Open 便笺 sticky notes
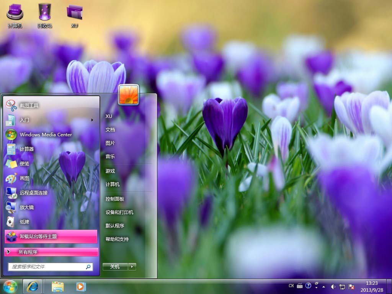The height and width of the screenshot is (294, 392). tap(24, 163)
